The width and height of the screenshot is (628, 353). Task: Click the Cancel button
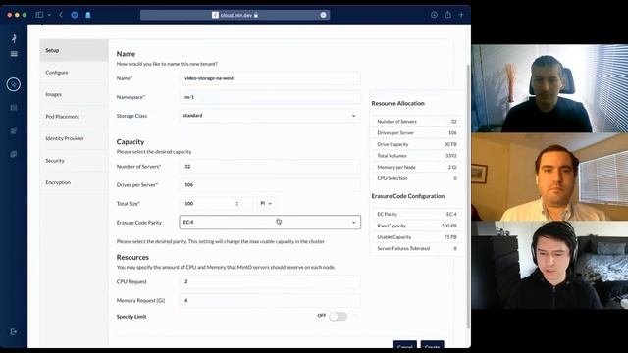405,345
